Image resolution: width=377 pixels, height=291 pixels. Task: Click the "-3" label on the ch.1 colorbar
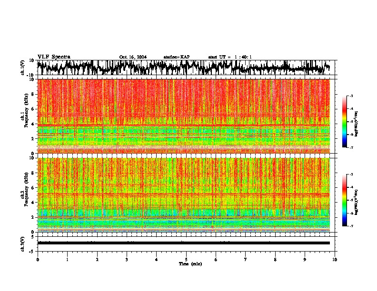click(351, 96)
